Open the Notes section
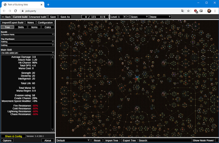 (x=30, y=23)
